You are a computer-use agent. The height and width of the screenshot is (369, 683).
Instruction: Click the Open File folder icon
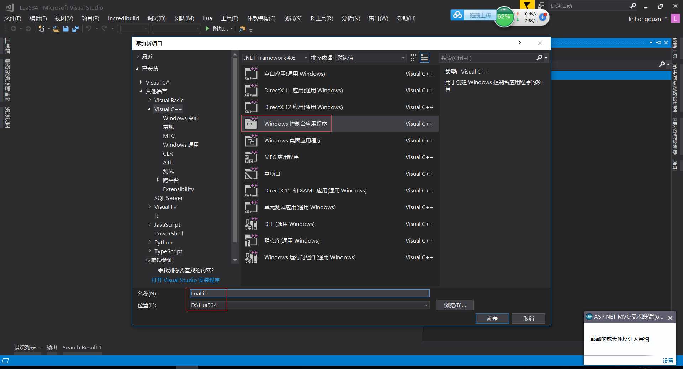pyautogui.click(x=56, y=29)
